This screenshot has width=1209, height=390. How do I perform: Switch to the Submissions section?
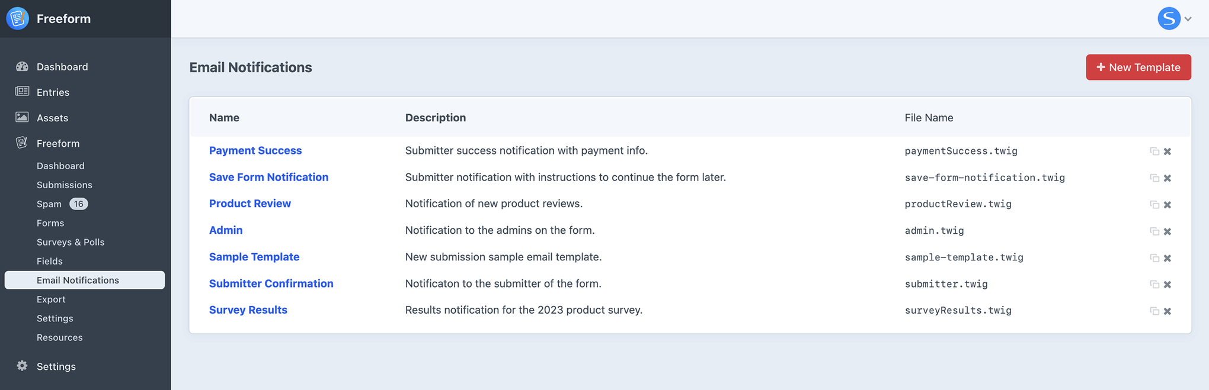[65, 185]
